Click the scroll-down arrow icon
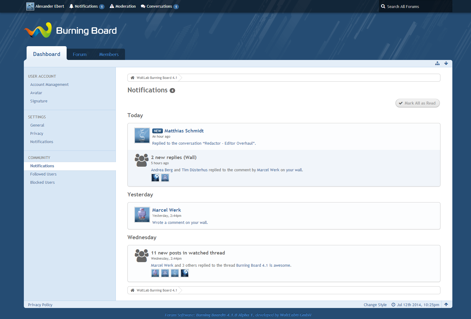Viewport: 471px width, 319px height. (x=446, y=63)
